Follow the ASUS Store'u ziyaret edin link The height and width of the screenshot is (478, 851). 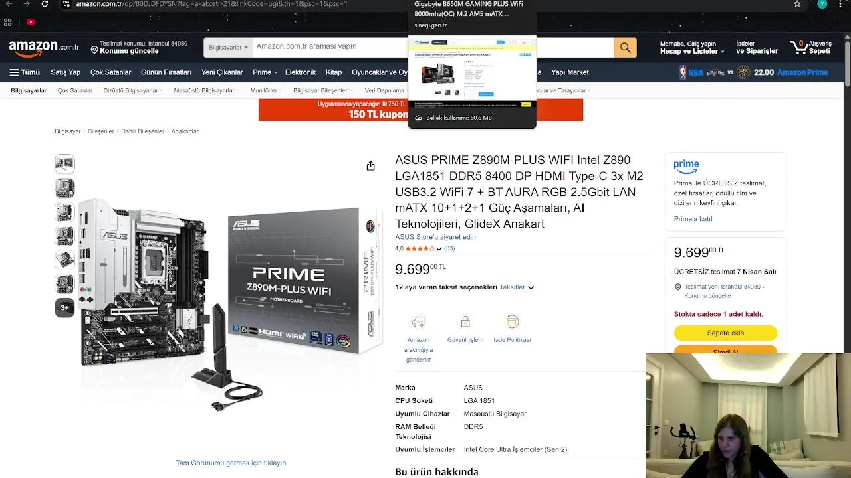tap(435, 237)
